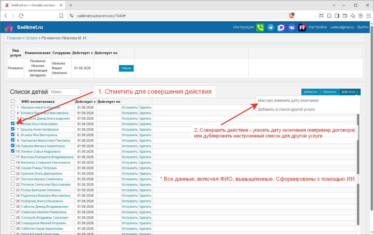Viewport: 374px width, 235px height.
Task: Bookmark this page with the bookmark icon
Action: [x=61, y=16]
